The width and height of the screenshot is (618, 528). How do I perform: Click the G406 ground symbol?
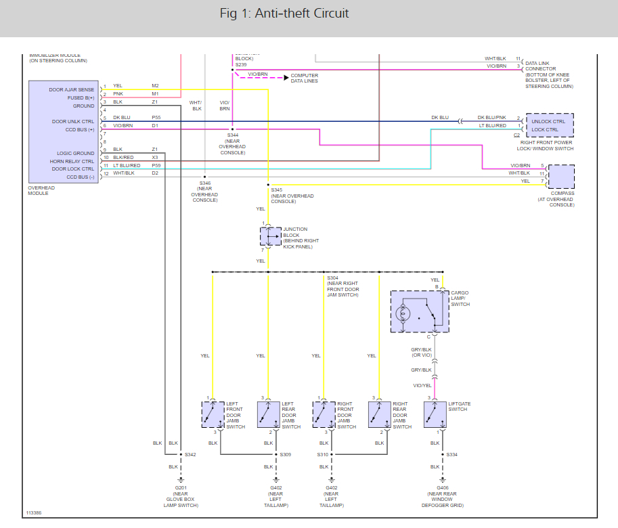[x=443, y=480]
